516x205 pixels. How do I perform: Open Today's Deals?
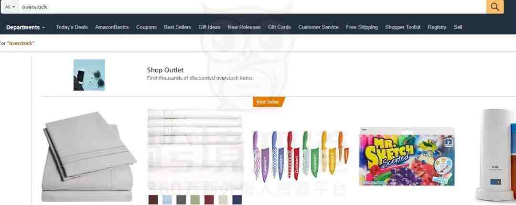[72, 27]
